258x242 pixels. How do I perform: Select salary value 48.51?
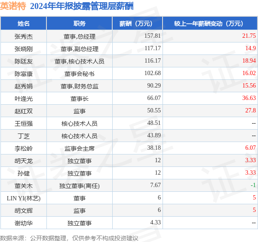coord(154,123)
